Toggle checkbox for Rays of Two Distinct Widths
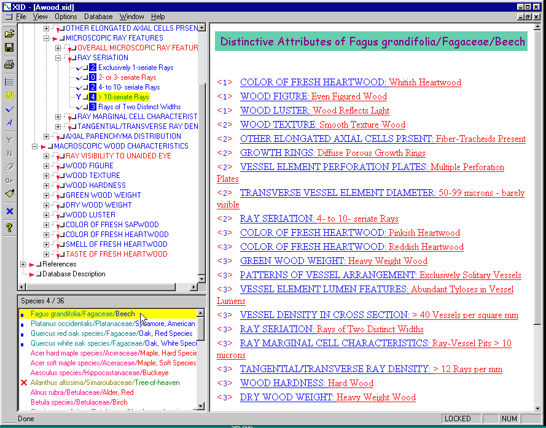The width and height of the screenshot is (546, 428). click(x=85, y=107)
